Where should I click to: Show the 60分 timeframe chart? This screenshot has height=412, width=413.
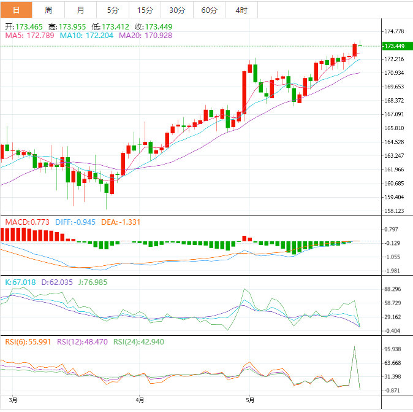coord(209,10)
